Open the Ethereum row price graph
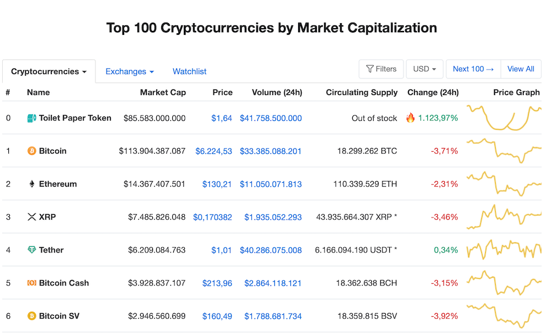Image resolution: width=552 pixels, height=334 pixels. coord(504,184)
